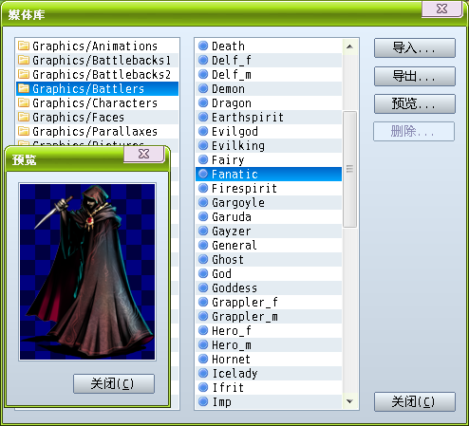The width and height of the screenshot is (469, 426).
Task: Click the blue dot icon beside Evilking
Action: pyautogui.click(x=203, y=145)
